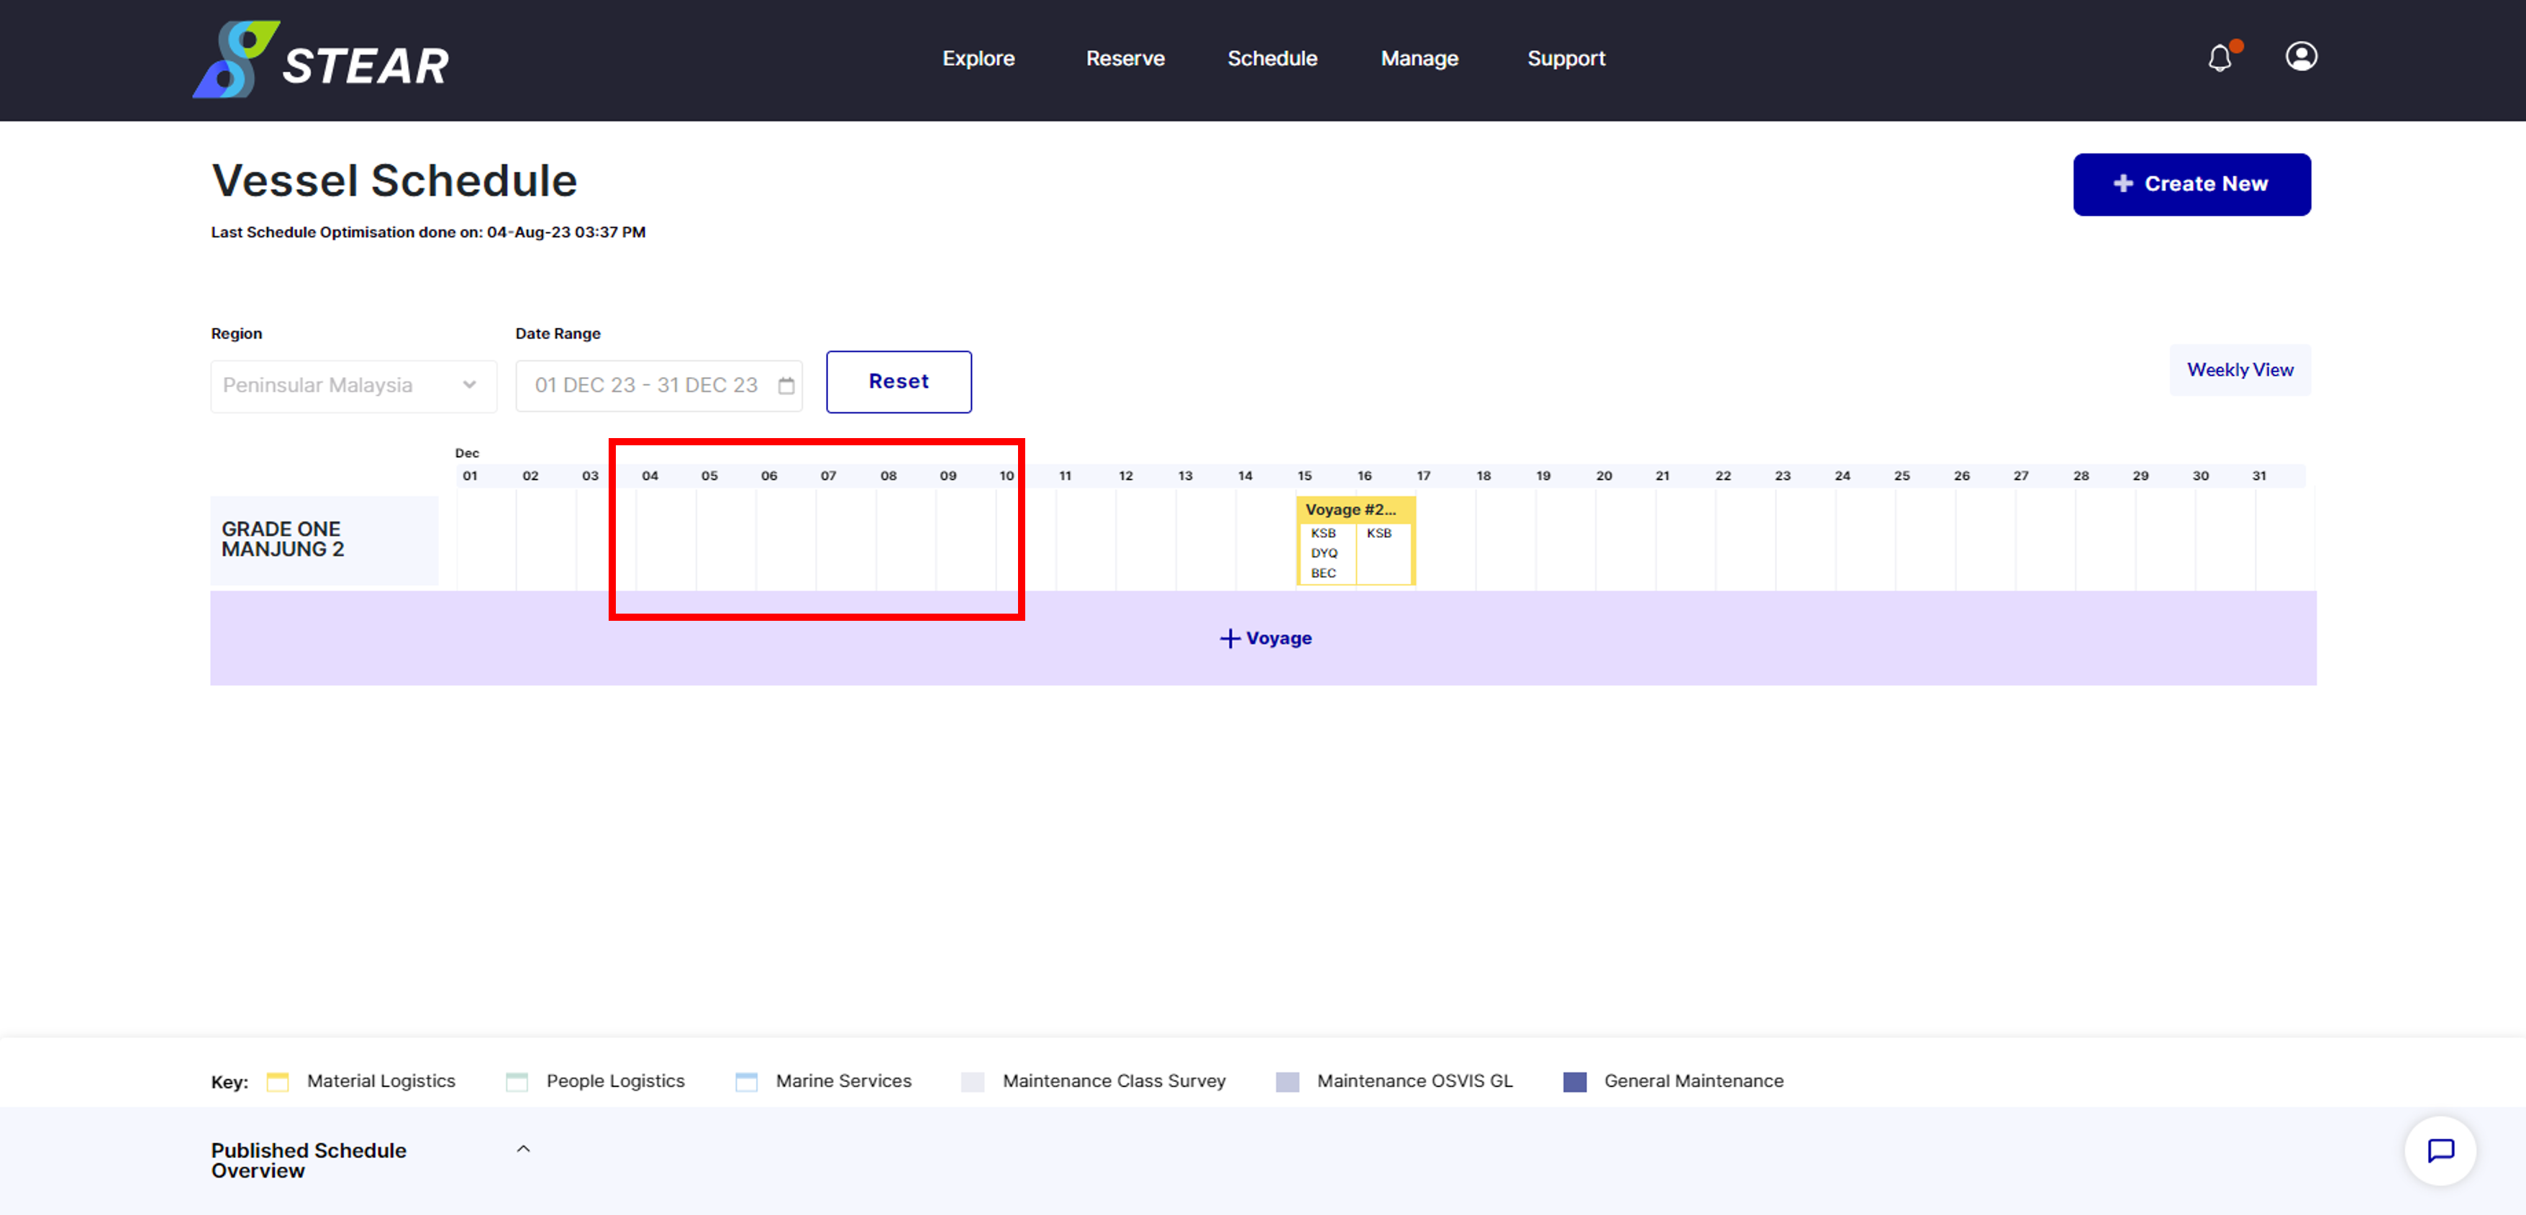
Task: Click the plus icon beside Voyage
Action: click(1230, 638)
